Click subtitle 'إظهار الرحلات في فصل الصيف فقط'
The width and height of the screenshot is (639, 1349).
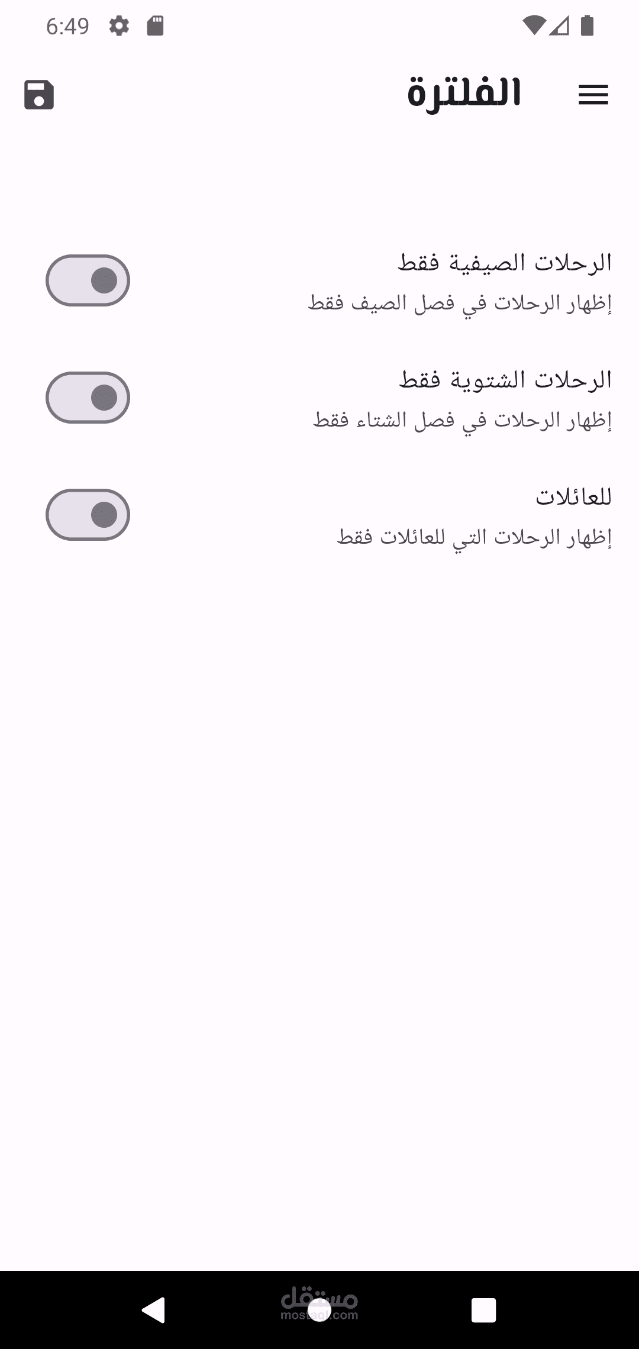point(460,303)
